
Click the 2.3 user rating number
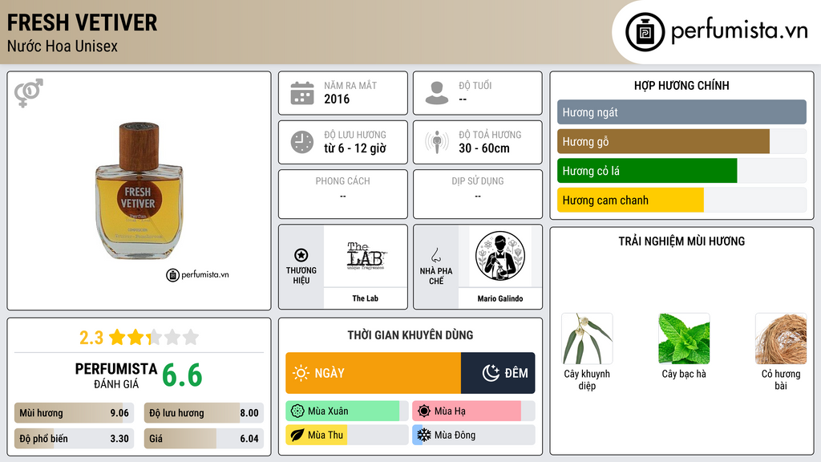(91, 338)
